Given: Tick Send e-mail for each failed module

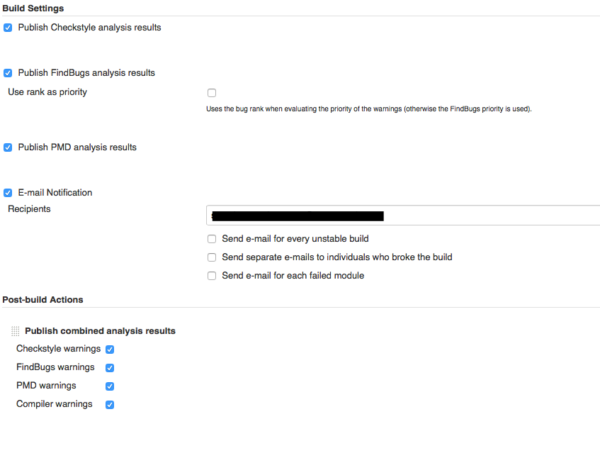Looking at the screenshot, I should click(212, 276).
